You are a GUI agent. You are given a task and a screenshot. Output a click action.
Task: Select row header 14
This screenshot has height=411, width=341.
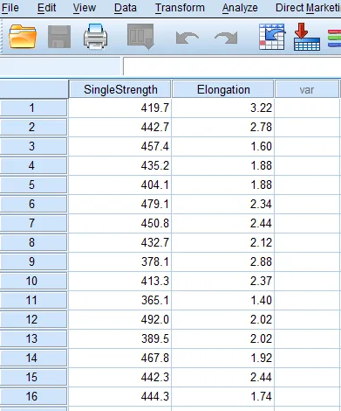[33, 358]
